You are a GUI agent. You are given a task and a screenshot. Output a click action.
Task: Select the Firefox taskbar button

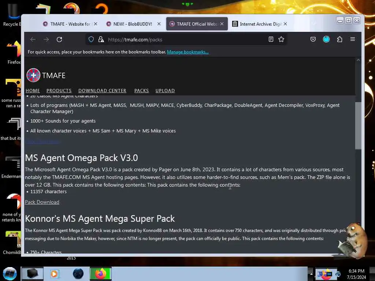[101, 274]
